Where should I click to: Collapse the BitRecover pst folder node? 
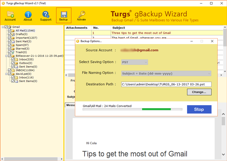tap(6, 56)
